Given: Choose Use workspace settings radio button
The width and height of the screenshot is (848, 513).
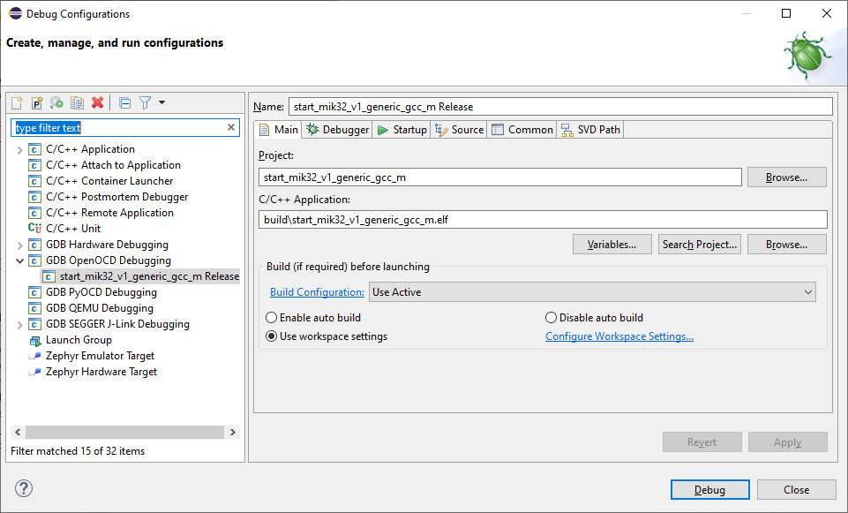Looking at the screenshot, I should [272, 336].
